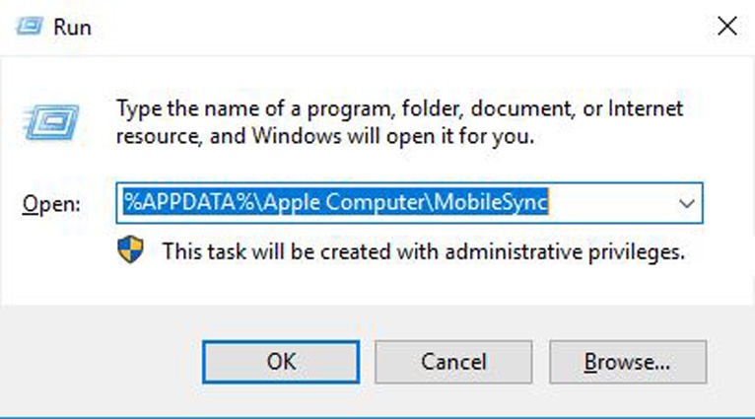Click the empty title bar area
This screenshot has height=419, width=755.
[394, 27]
